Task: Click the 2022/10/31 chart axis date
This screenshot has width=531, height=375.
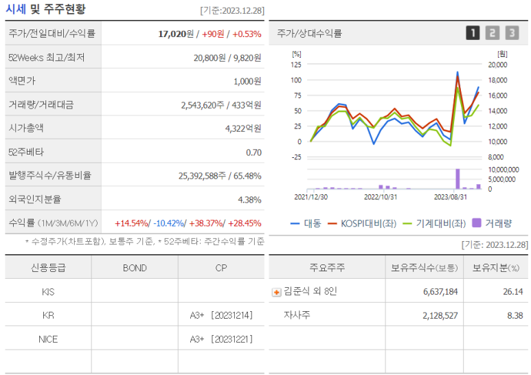Action: (x=381, y=197)
